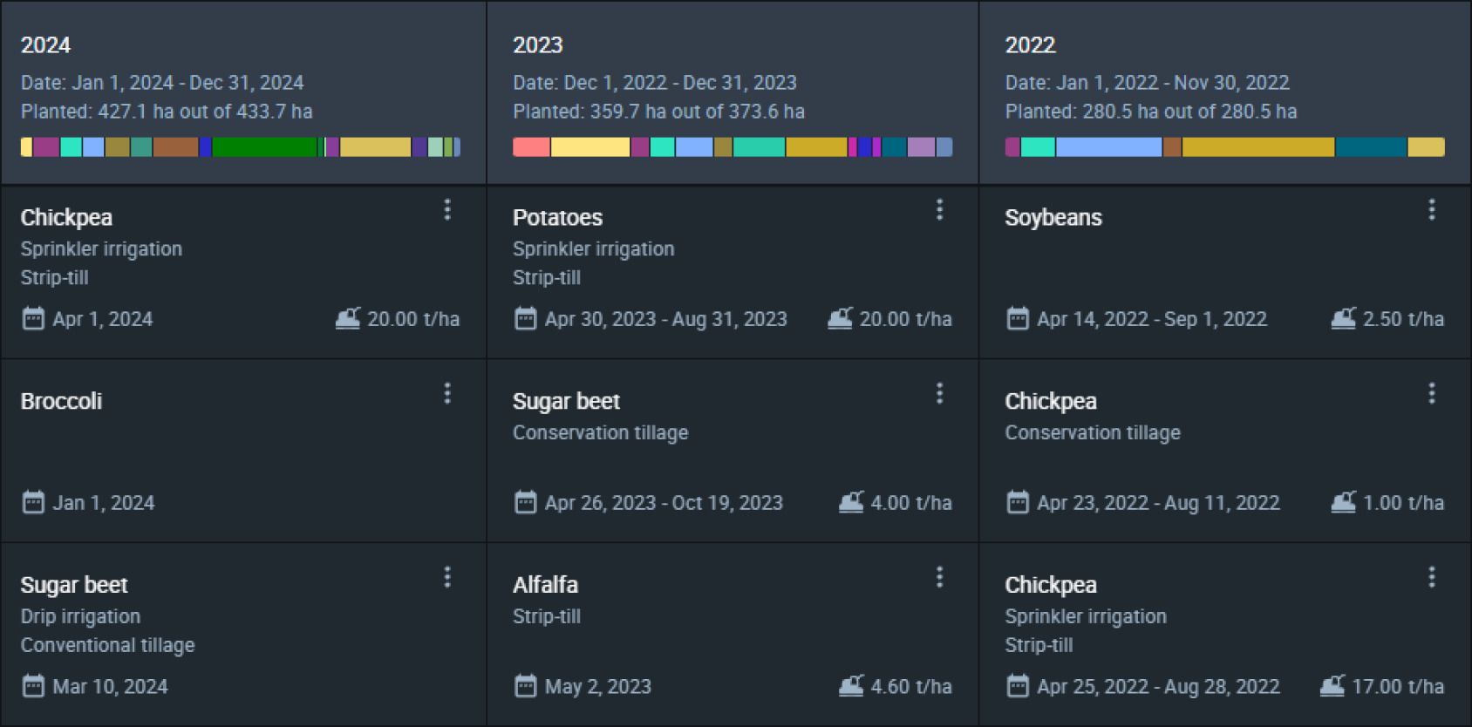Viewport: 1472px width, 727px height.
Task: Open the Broccoli crop entry
Action: pyautogui.click(x=243, y=451)
